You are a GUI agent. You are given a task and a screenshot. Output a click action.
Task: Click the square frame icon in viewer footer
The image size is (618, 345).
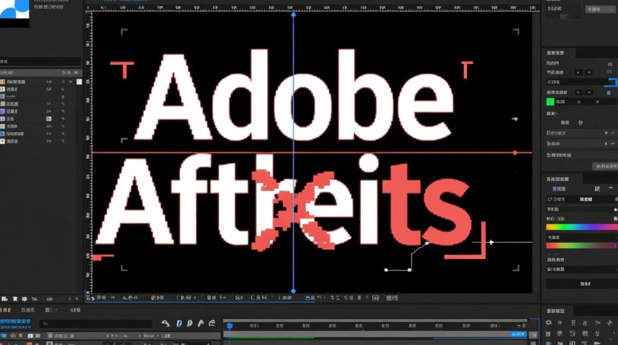(x=375, y=298)
